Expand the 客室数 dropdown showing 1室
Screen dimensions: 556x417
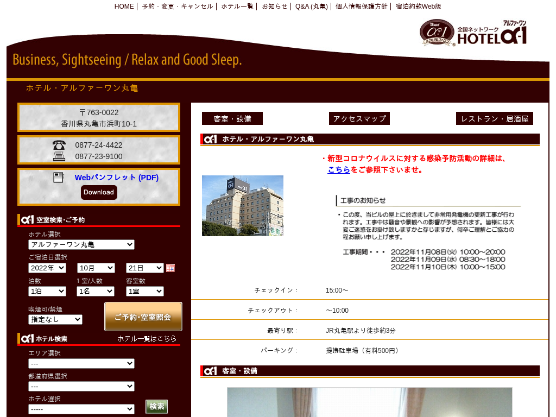(x=144, y=292)
